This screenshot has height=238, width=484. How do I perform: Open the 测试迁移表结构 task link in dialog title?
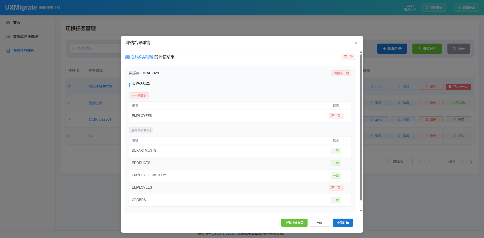[139, 57]
